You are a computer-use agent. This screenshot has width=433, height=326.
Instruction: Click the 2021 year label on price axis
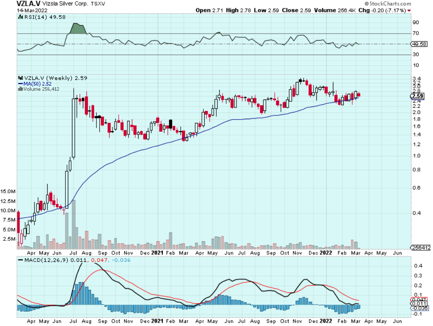point(157,253)
